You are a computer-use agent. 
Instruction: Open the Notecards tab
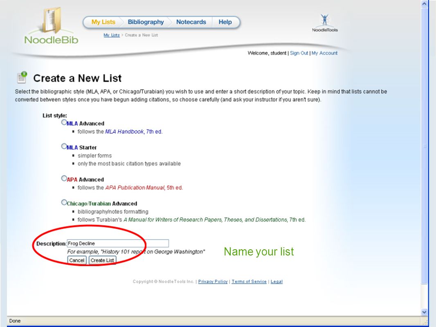tap(191, 22)
